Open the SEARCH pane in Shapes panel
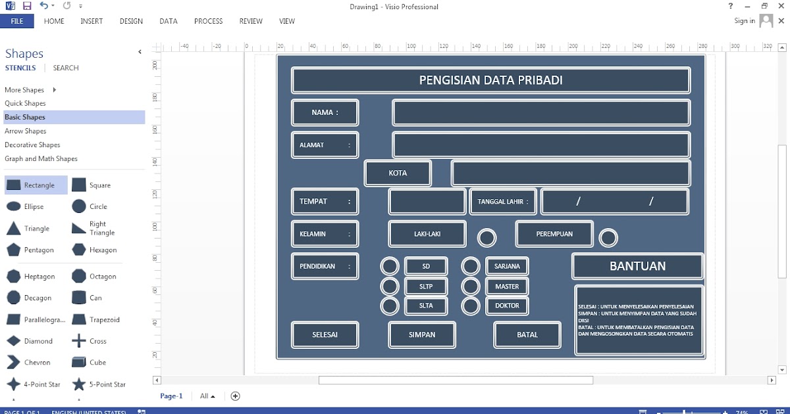The image size is (790, 414). point(65,68)
